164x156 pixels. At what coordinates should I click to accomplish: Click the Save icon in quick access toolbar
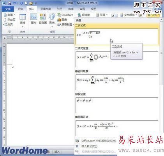click(10, 3)
